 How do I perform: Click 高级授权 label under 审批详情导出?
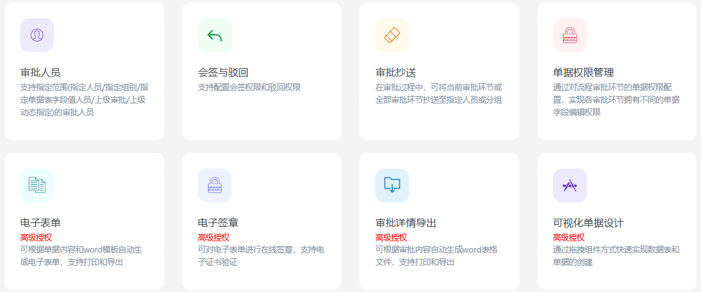tap(391, 237)
